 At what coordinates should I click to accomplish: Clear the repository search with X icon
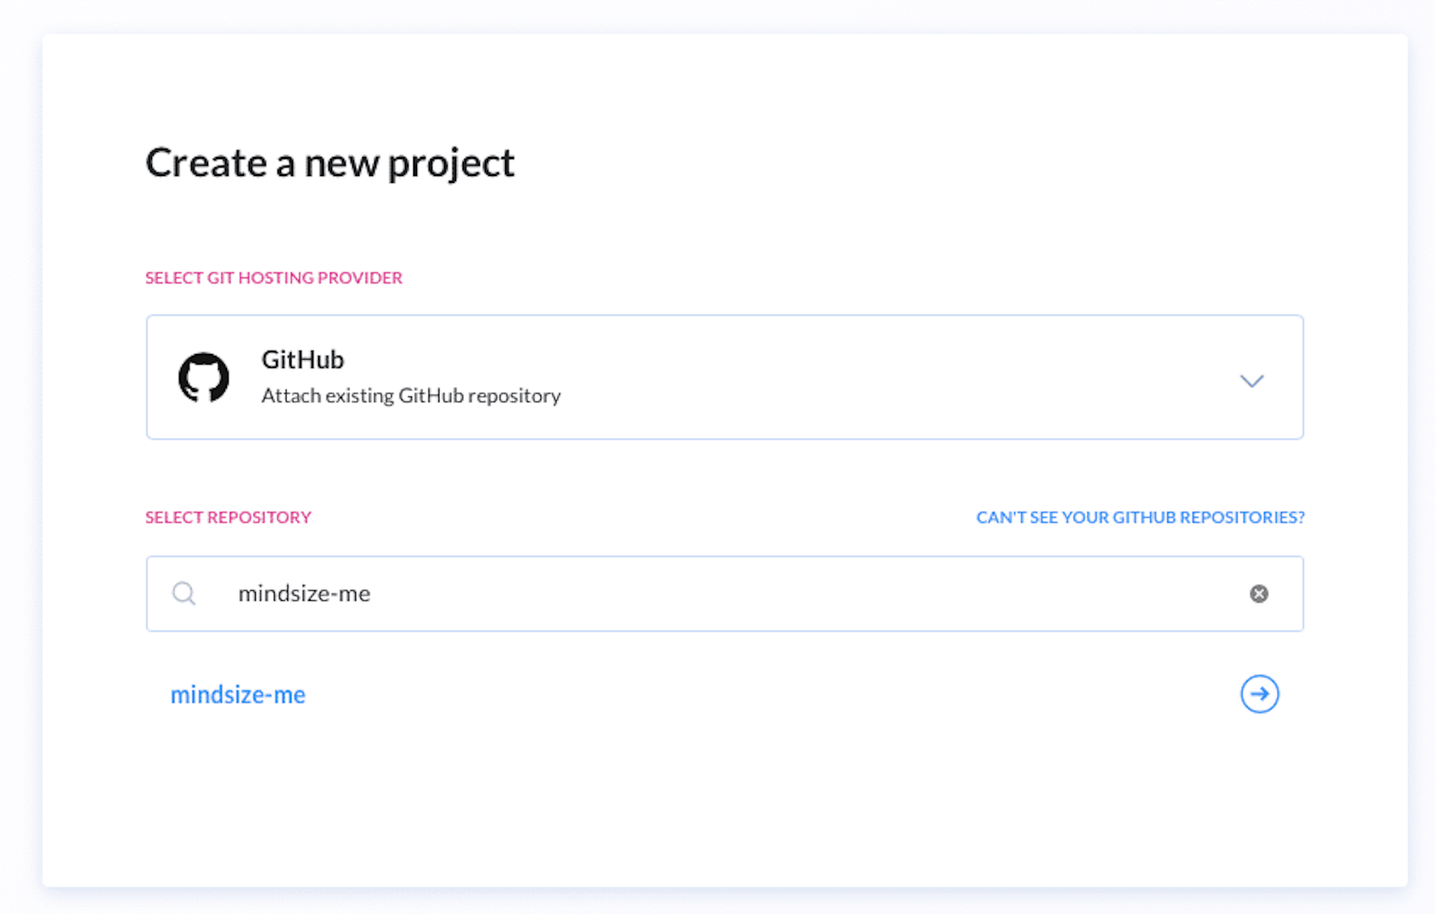(x=1258, y=594)
